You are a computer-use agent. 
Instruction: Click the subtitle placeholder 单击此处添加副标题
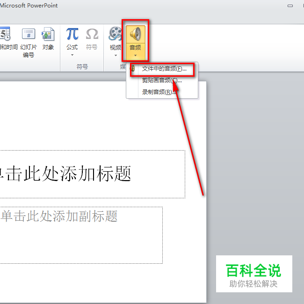(x=81, y=235)
